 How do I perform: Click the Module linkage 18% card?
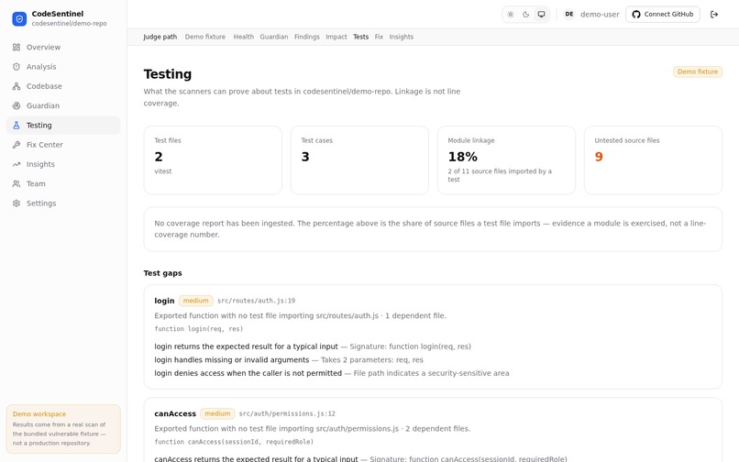(507, 160)
